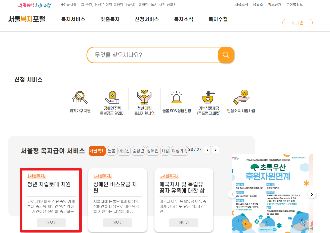Open 더보기 under 청년 자립토대 지원
This screenshot has width=330, height=233.
(x=51, y=222)
